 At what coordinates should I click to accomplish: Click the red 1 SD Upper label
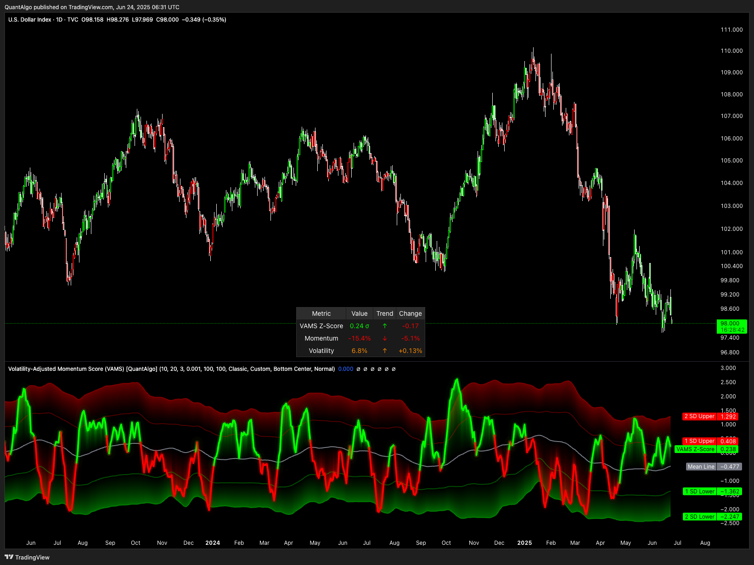point(699,441)
